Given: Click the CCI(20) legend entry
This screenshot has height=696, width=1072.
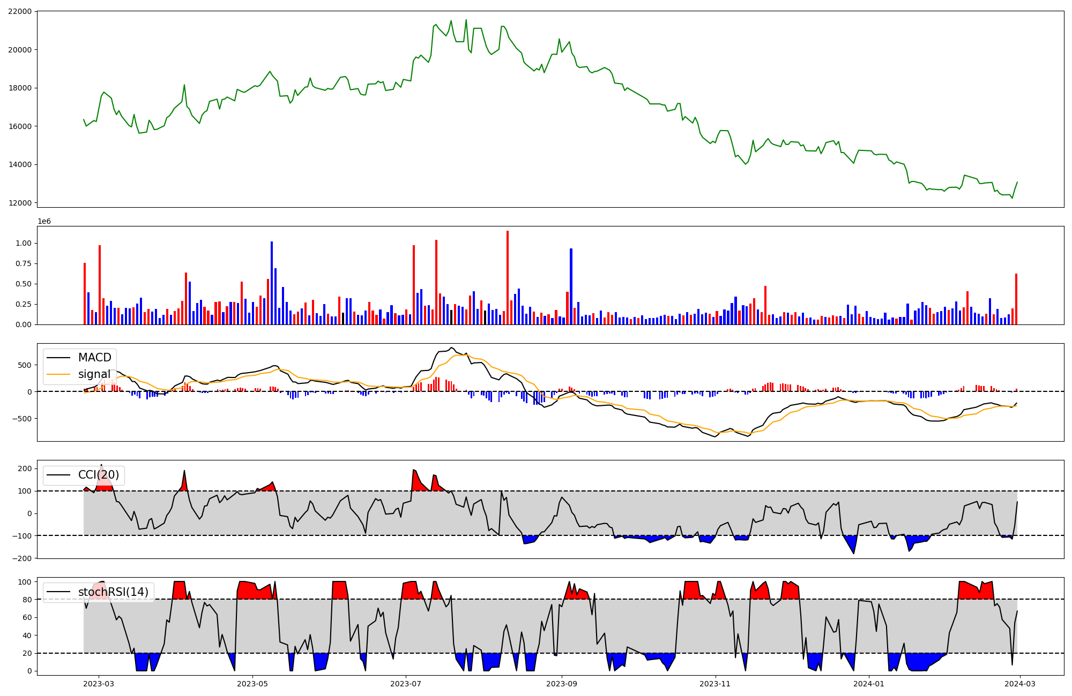Looking at the screenshot, I should (98, 475).
